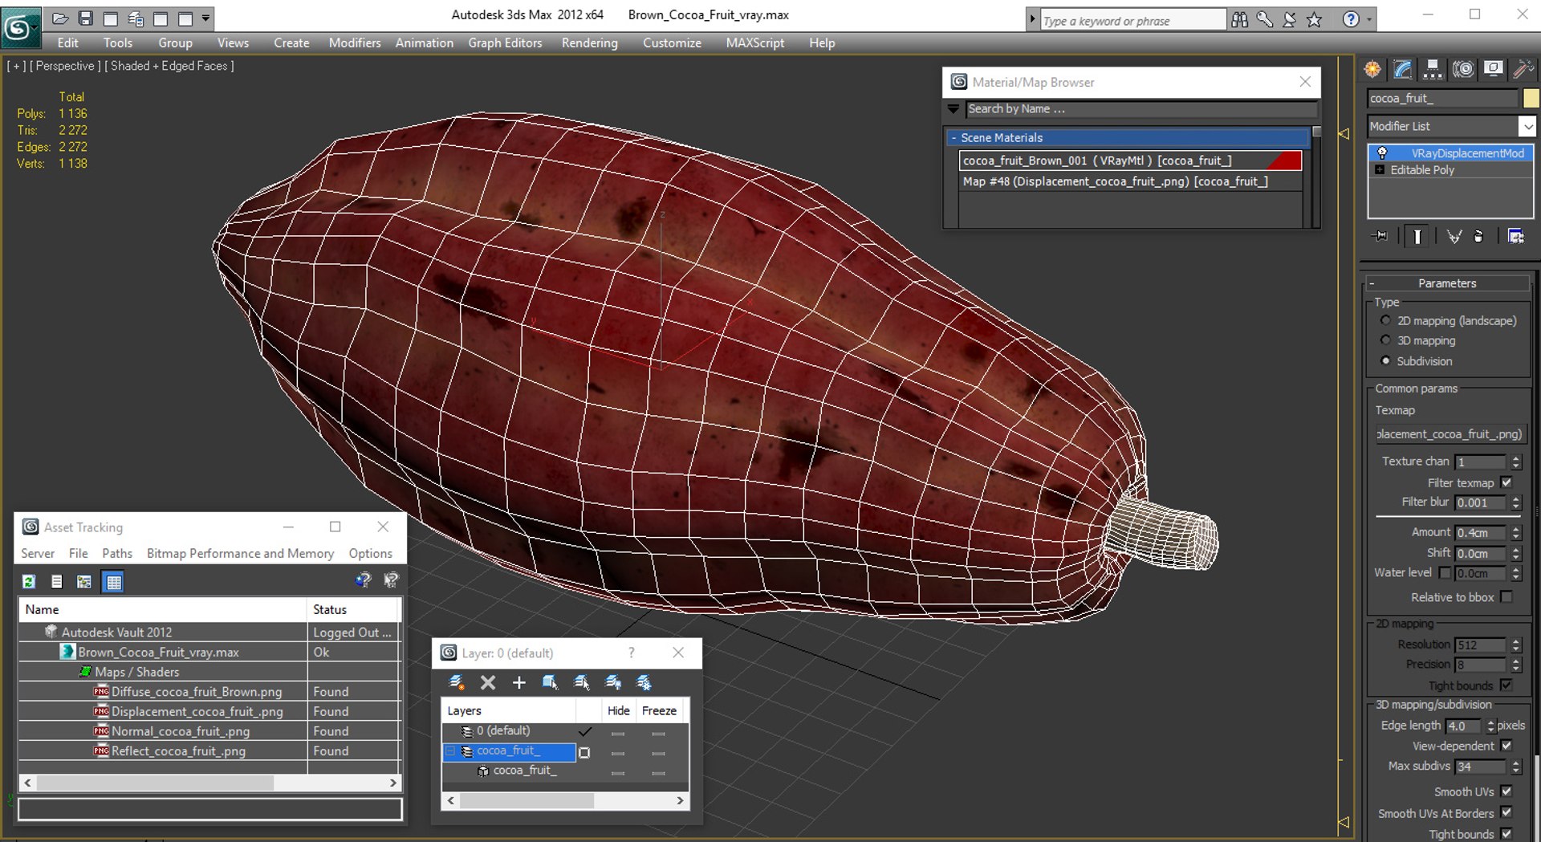Image resolution: width=1541 pixels, height=842 pixels.
Task: Click the Search by Name field
Action: coord(1141,108)
